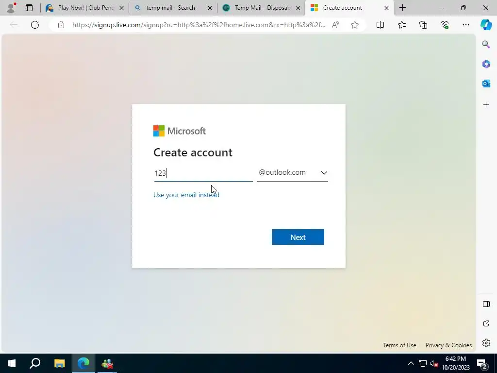Open link in new window icon
The image size is (497, 373).
(x=486, y=323)
